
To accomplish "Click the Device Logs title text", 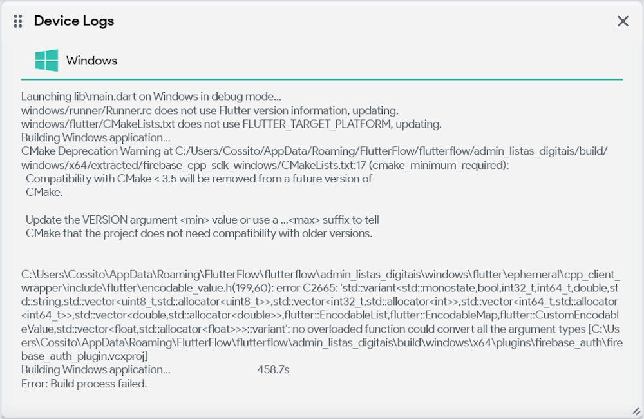I will pyautogui.click(x=74, y=21).
